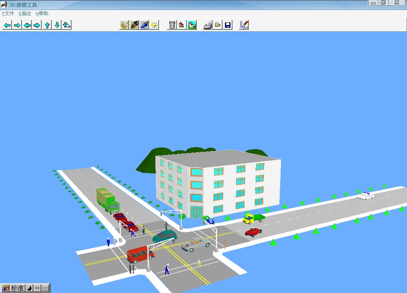
Task: Click the red convertible sports car
Action: pyautogui.click(x=253, y=232)
